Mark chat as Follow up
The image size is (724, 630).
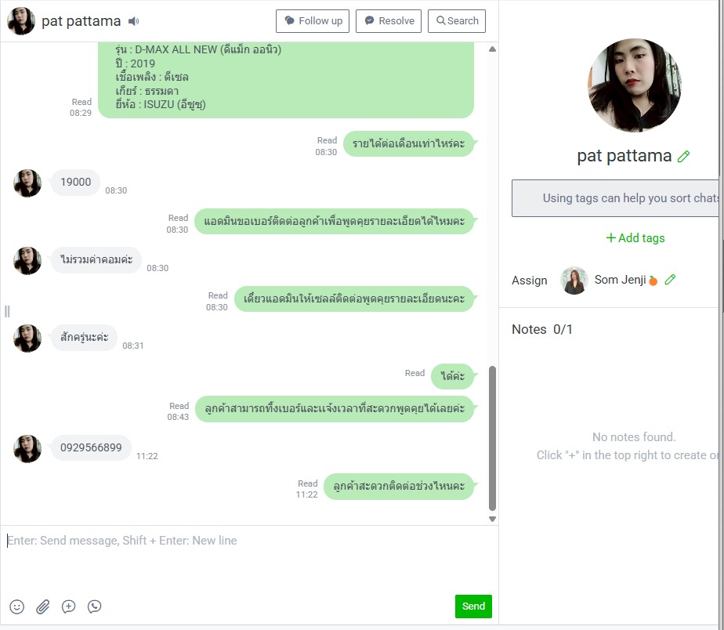click(313, 21)
